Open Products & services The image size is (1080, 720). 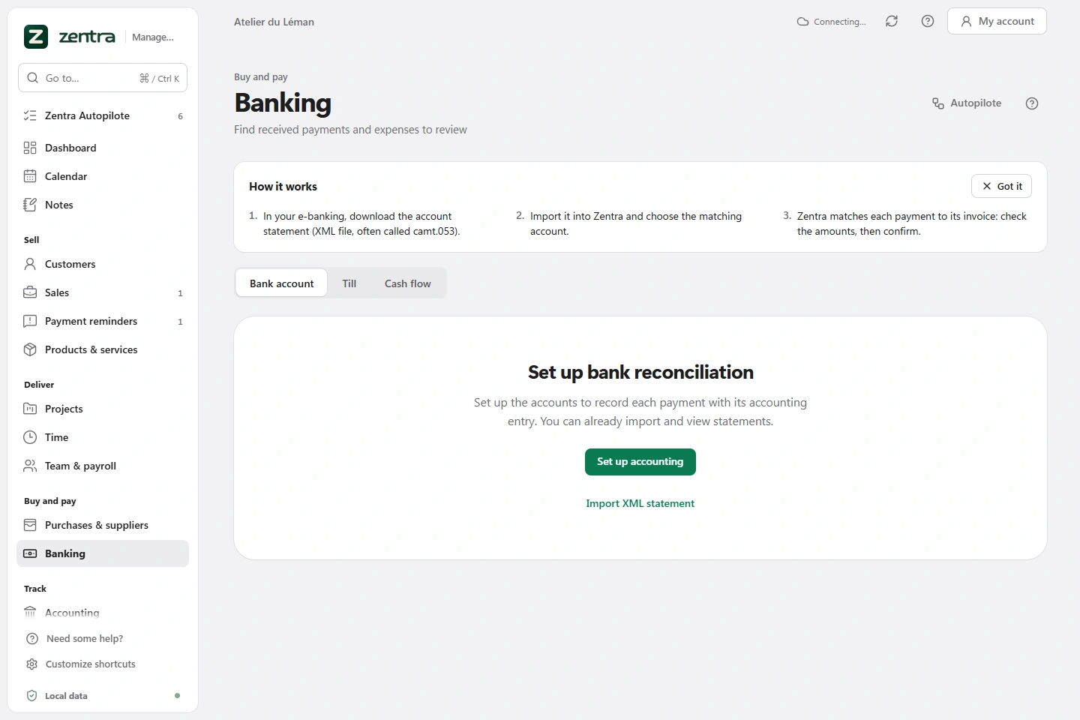103,349
